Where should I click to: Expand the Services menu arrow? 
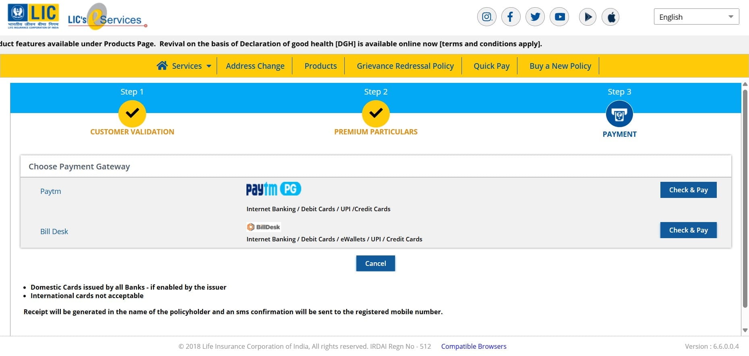[209, 66]
